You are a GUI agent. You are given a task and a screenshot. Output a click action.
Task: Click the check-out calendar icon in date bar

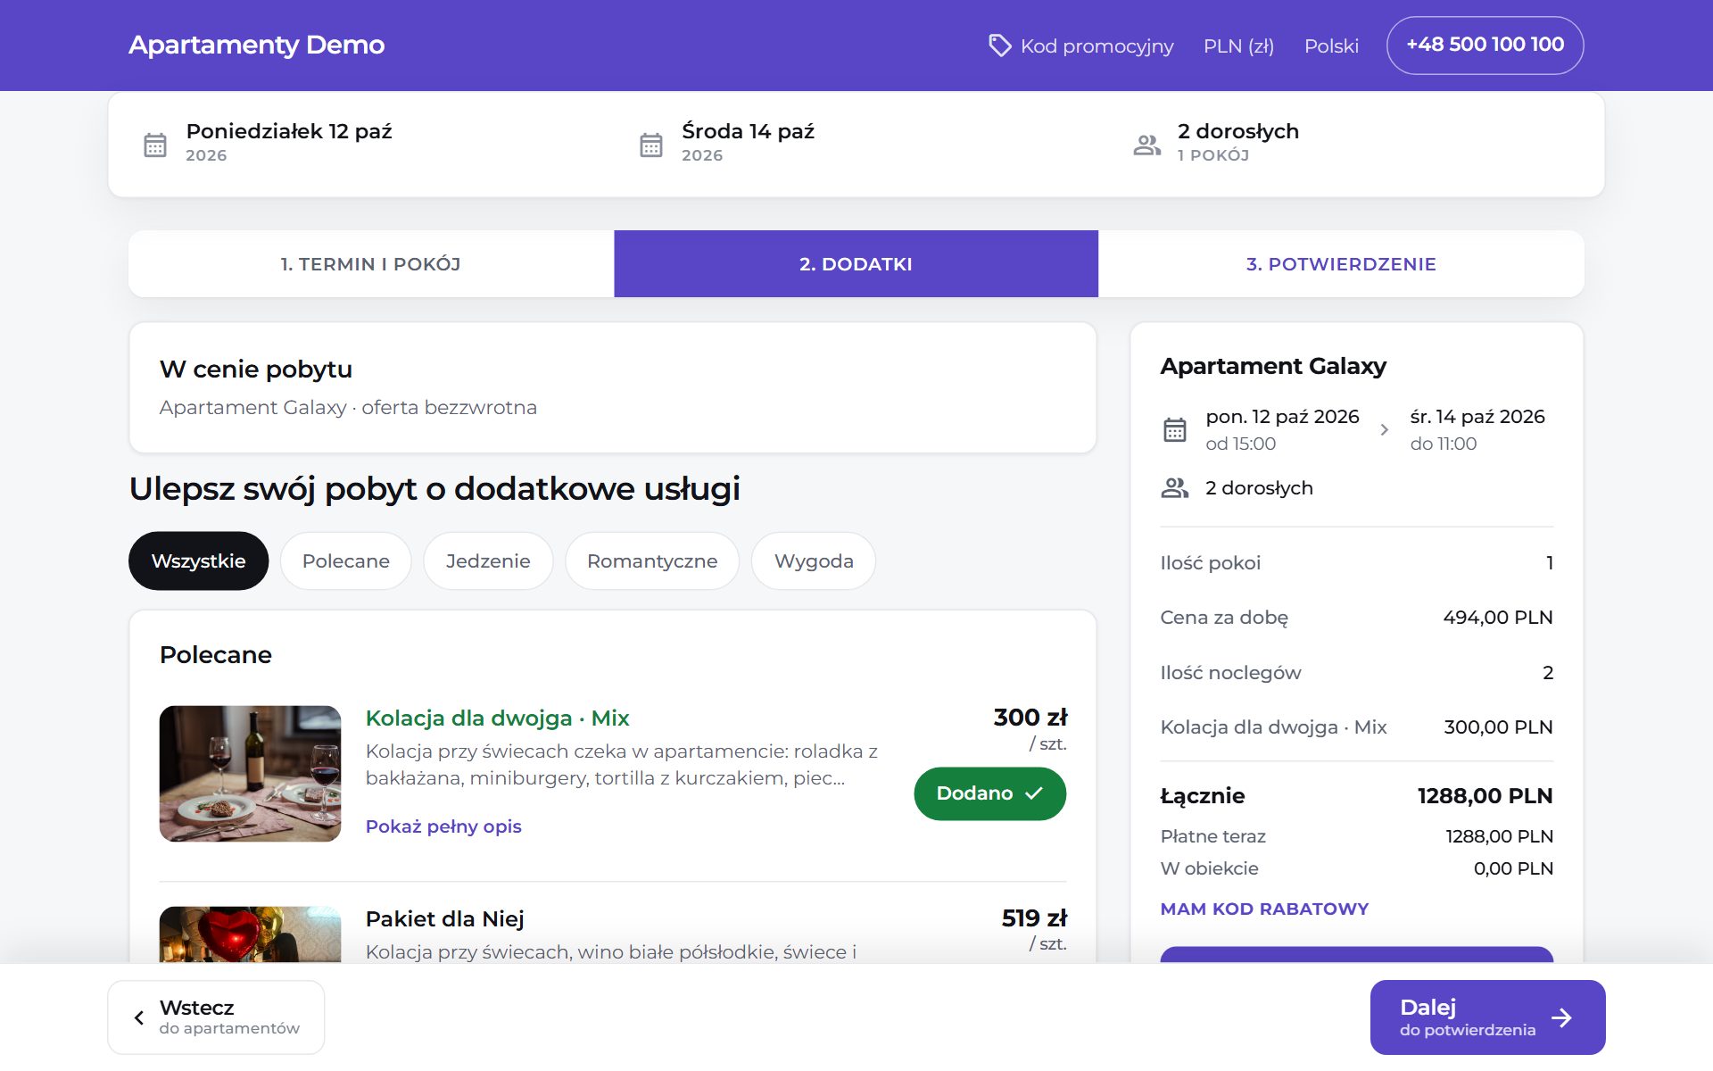click(x=651, y=145)
